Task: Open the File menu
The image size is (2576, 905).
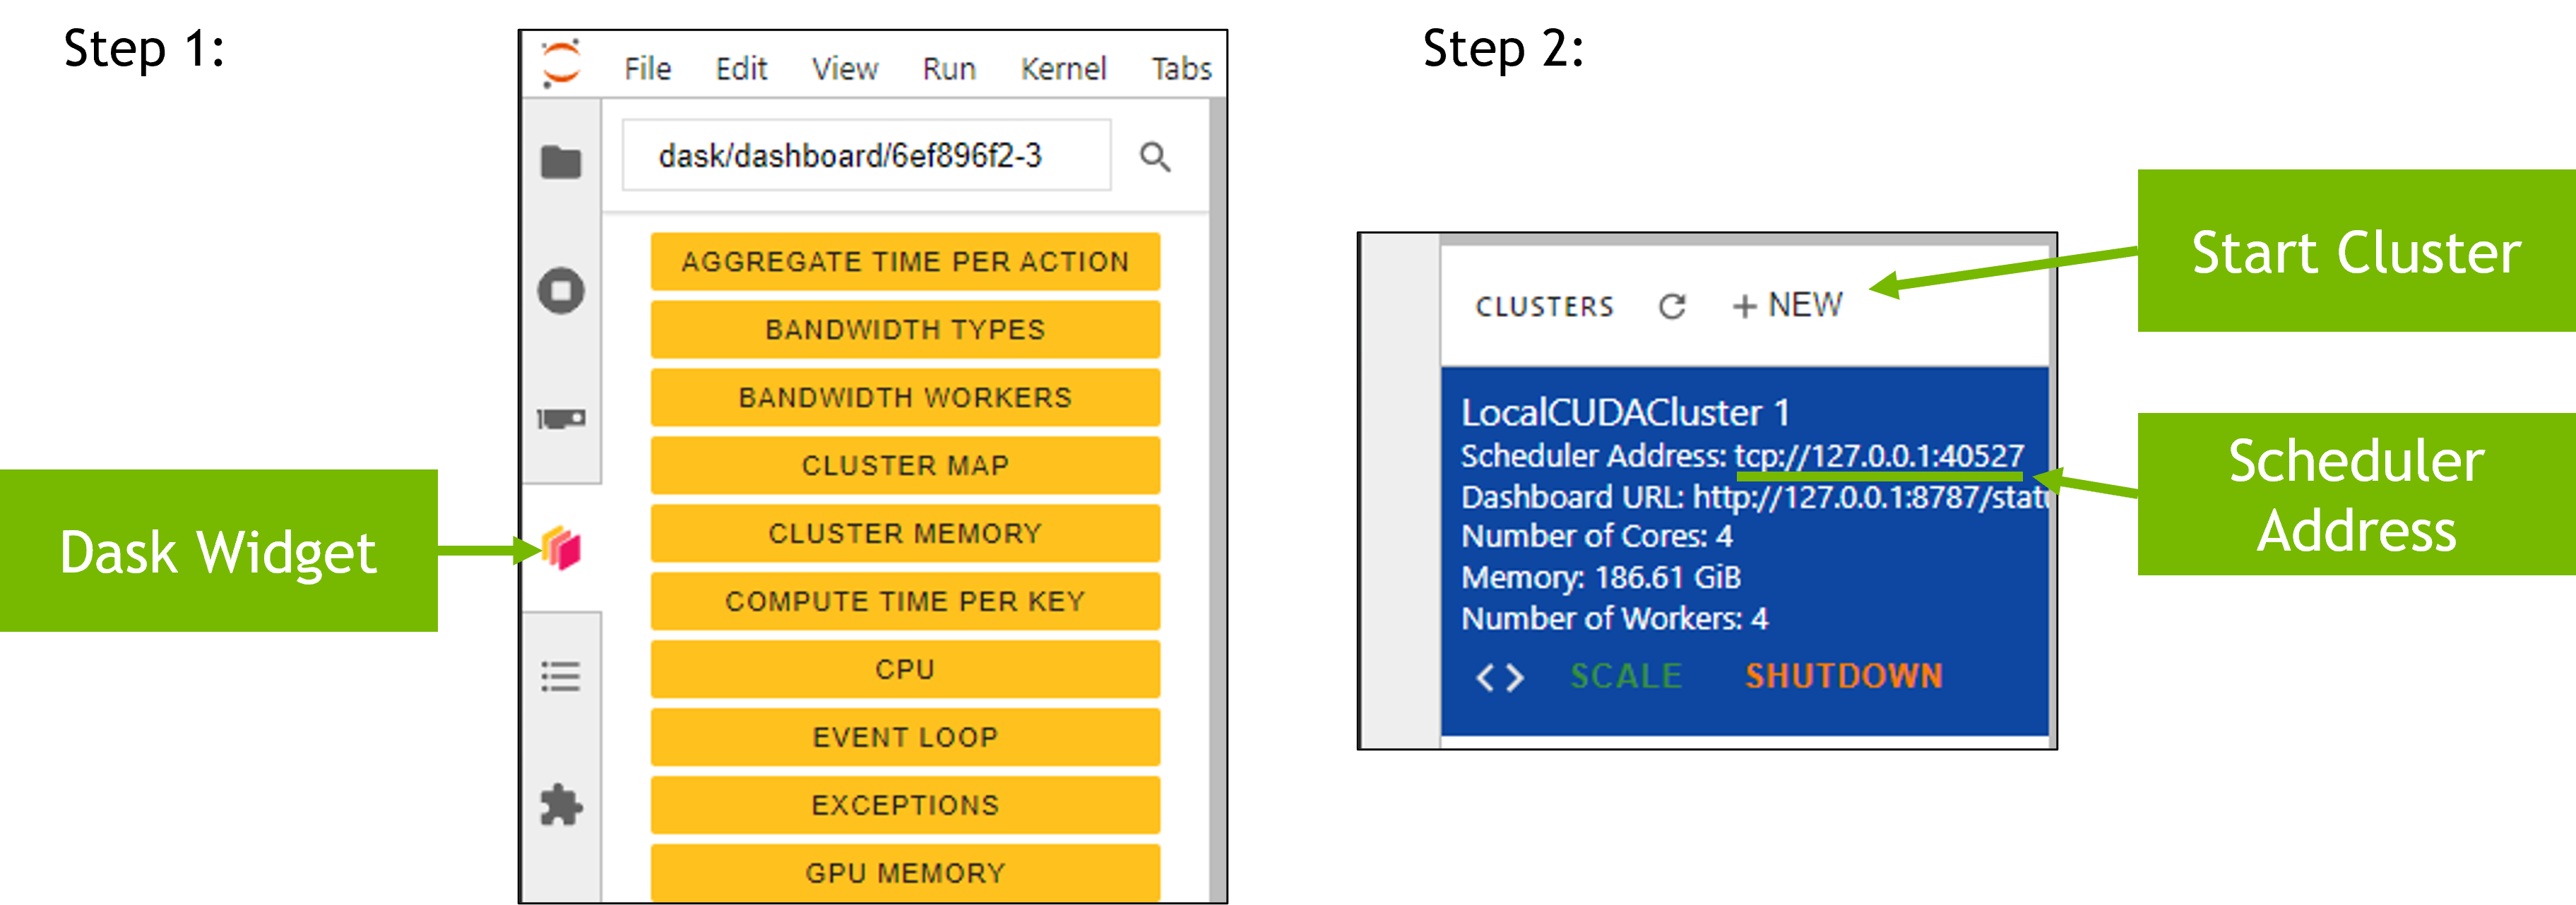Action: click(647, 69)
